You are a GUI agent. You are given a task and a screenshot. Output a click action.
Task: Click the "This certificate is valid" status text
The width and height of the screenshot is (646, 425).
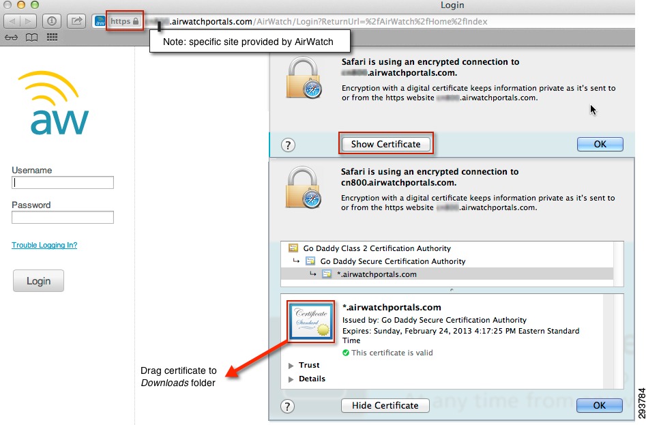point(392,353)
